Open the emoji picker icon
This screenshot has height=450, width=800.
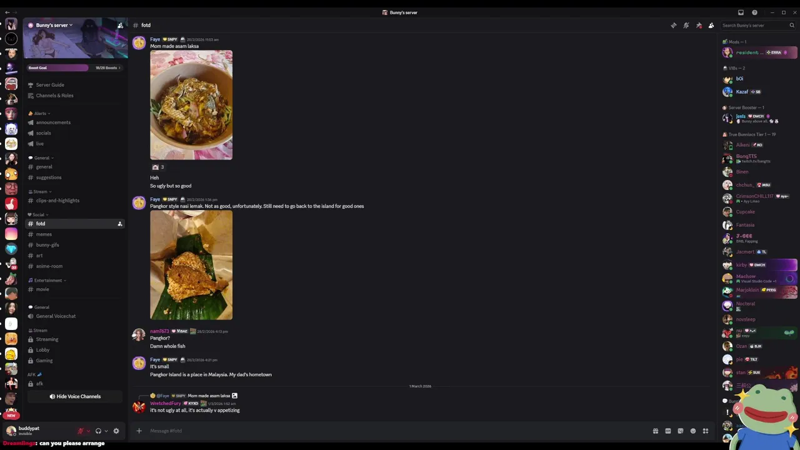click(692, 431)
